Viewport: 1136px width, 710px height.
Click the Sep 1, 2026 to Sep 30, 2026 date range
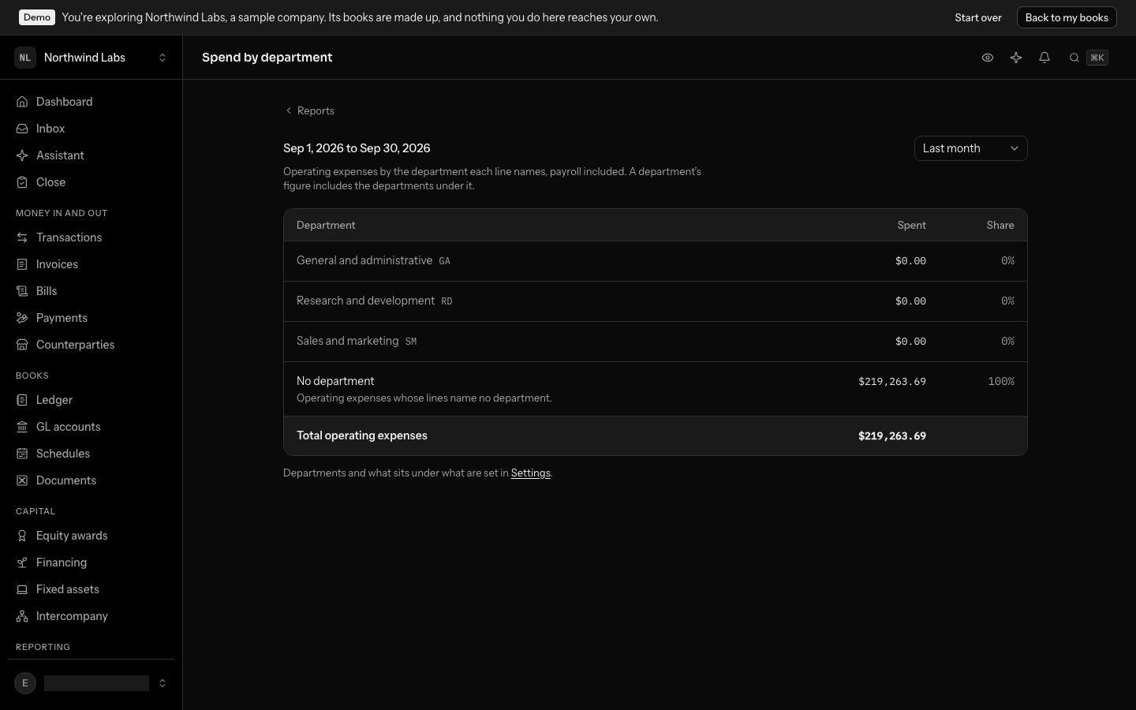(x=357, y=148)
